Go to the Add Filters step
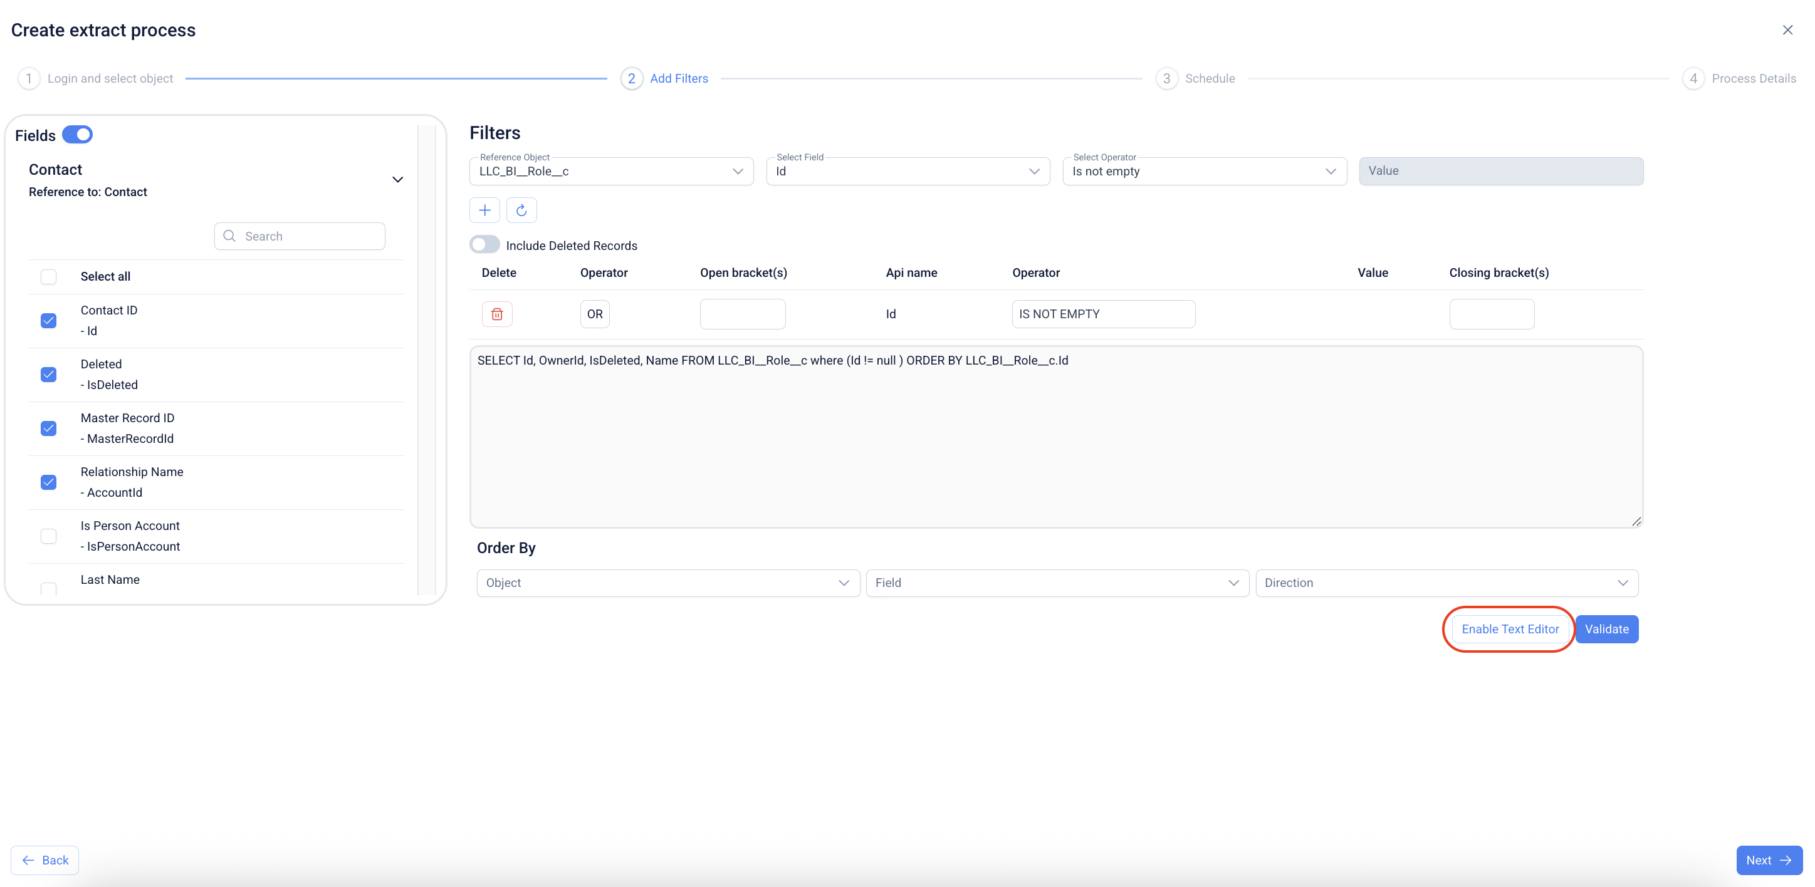Viewport: 1815px width, 887px height. [x=678, y=78]
